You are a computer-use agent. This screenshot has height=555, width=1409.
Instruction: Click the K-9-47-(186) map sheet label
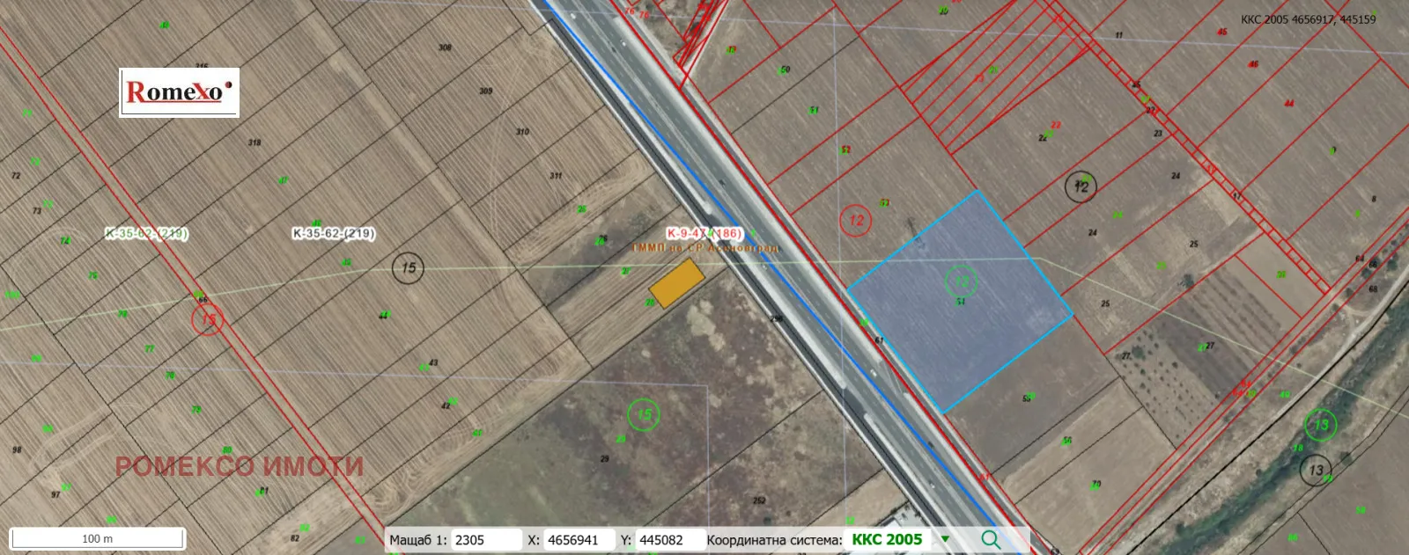click(703, 233)
